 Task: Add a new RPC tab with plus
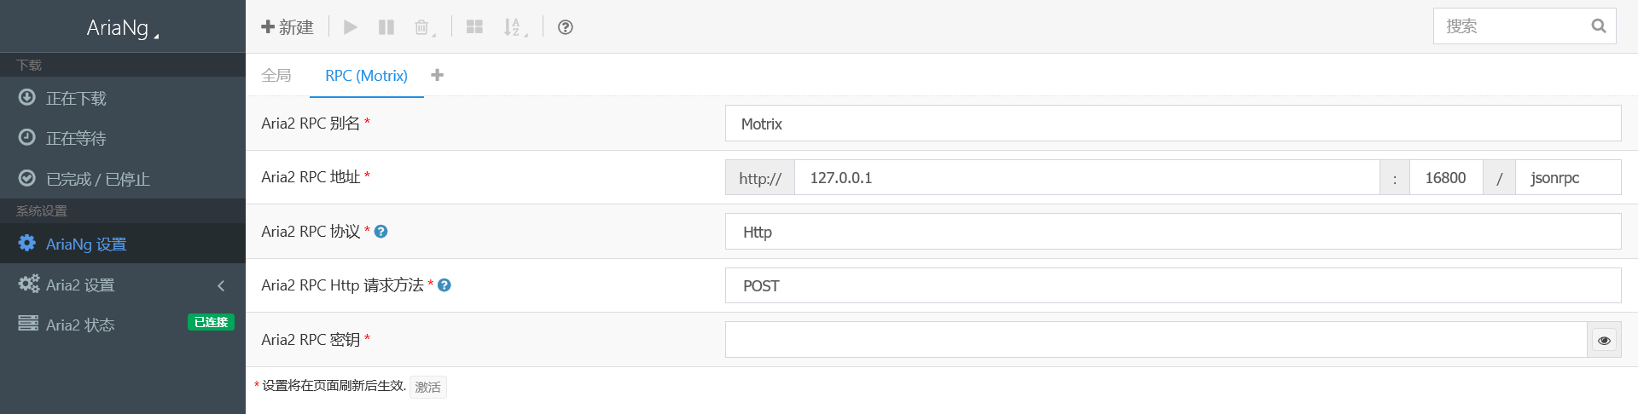click(438, 75)
